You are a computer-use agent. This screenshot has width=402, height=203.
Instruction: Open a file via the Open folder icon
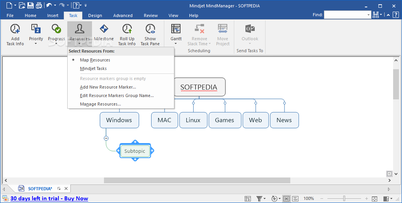(x=22, y=5)
